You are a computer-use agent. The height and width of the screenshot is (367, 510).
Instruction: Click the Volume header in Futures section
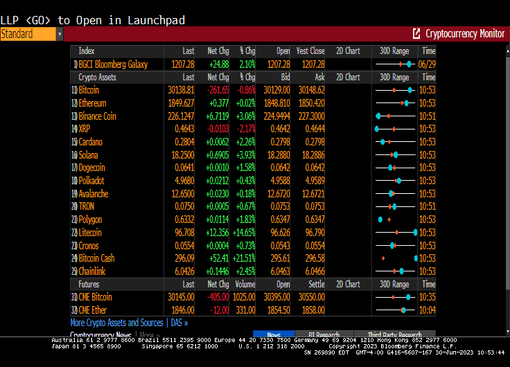pos(247,285)
